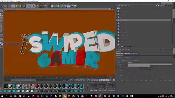The image size is (175, 98).
Task: Switch to Texture mode checkerboard icon
Action: [x=2, y=18]
